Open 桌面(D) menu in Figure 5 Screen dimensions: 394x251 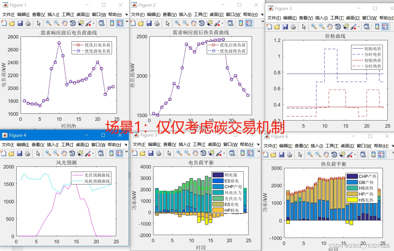(x=214, y=145)
